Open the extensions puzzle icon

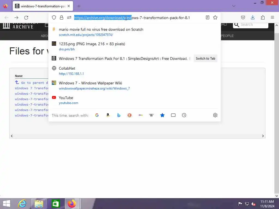263,17
